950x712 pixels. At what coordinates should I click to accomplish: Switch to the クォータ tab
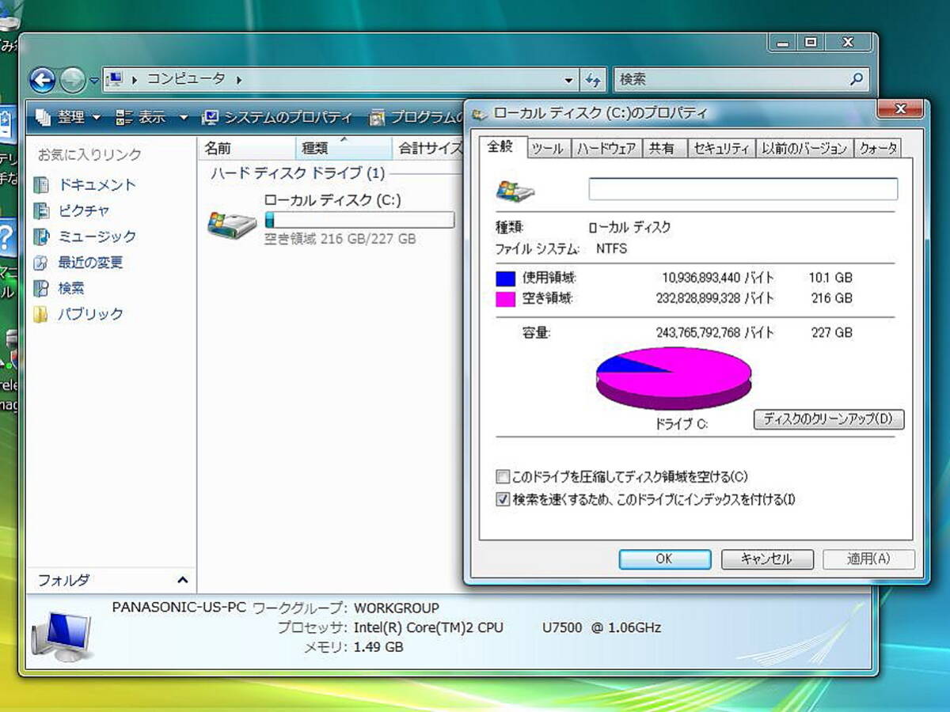[x=878, y=148]
